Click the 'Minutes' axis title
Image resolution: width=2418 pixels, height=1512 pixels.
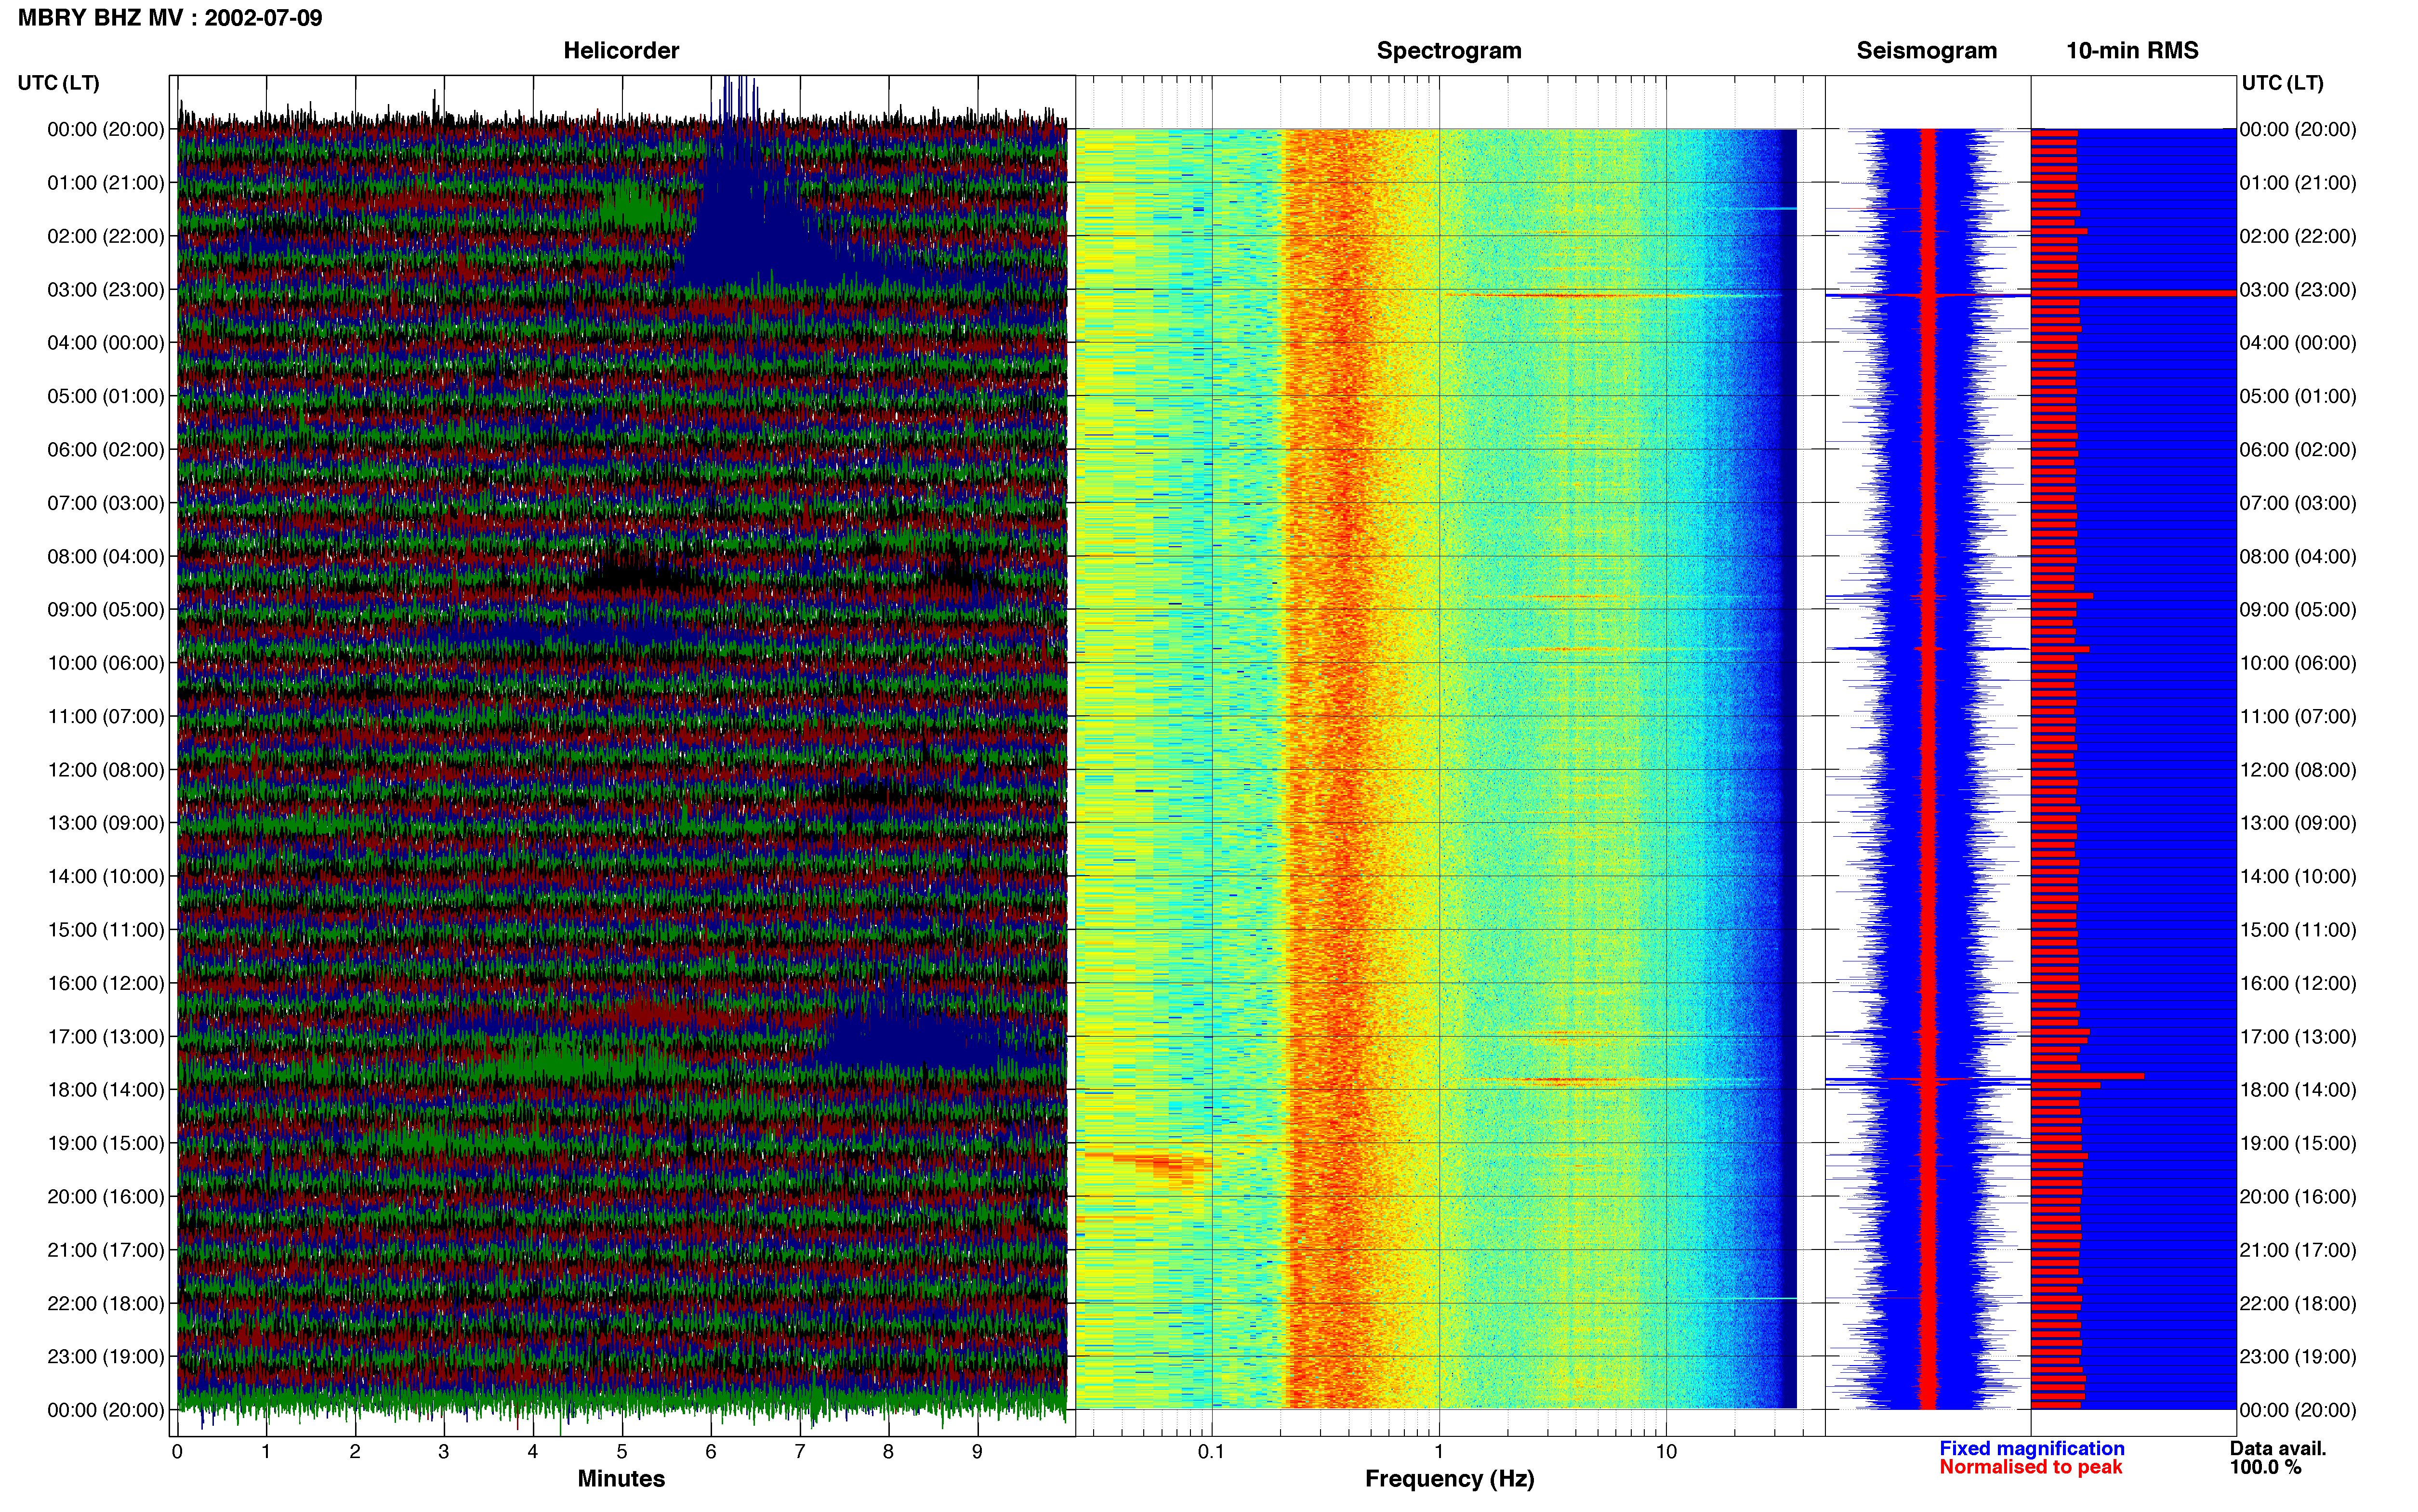(x=621, y=1479)
